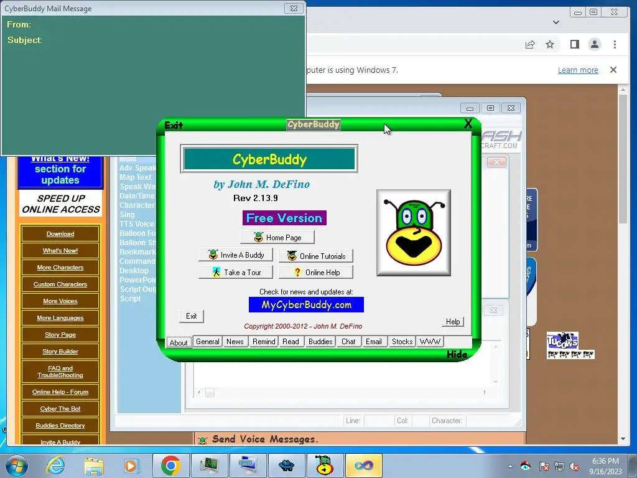Open Story Builder sidebar link

point(60,351)
